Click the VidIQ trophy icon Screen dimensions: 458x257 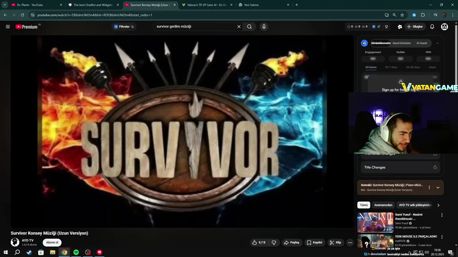click(x=386, y=26)
